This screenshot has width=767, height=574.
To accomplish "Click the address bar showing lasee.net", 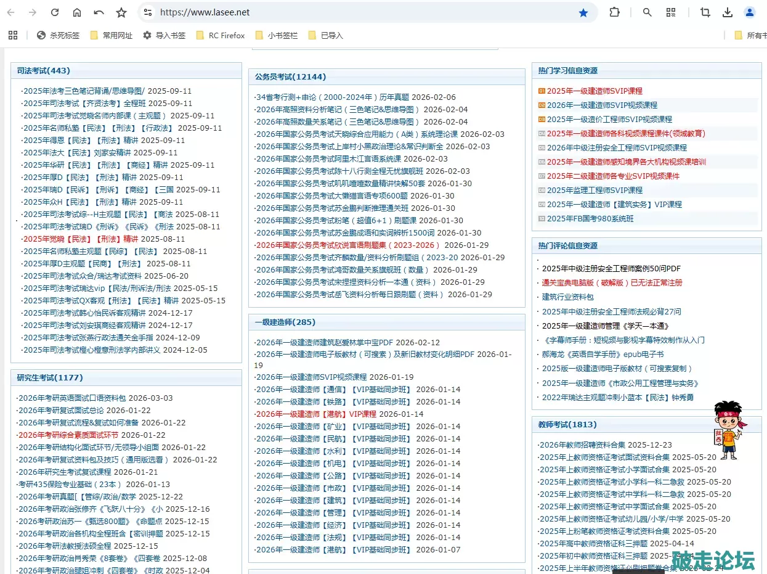I will point(363,12).
